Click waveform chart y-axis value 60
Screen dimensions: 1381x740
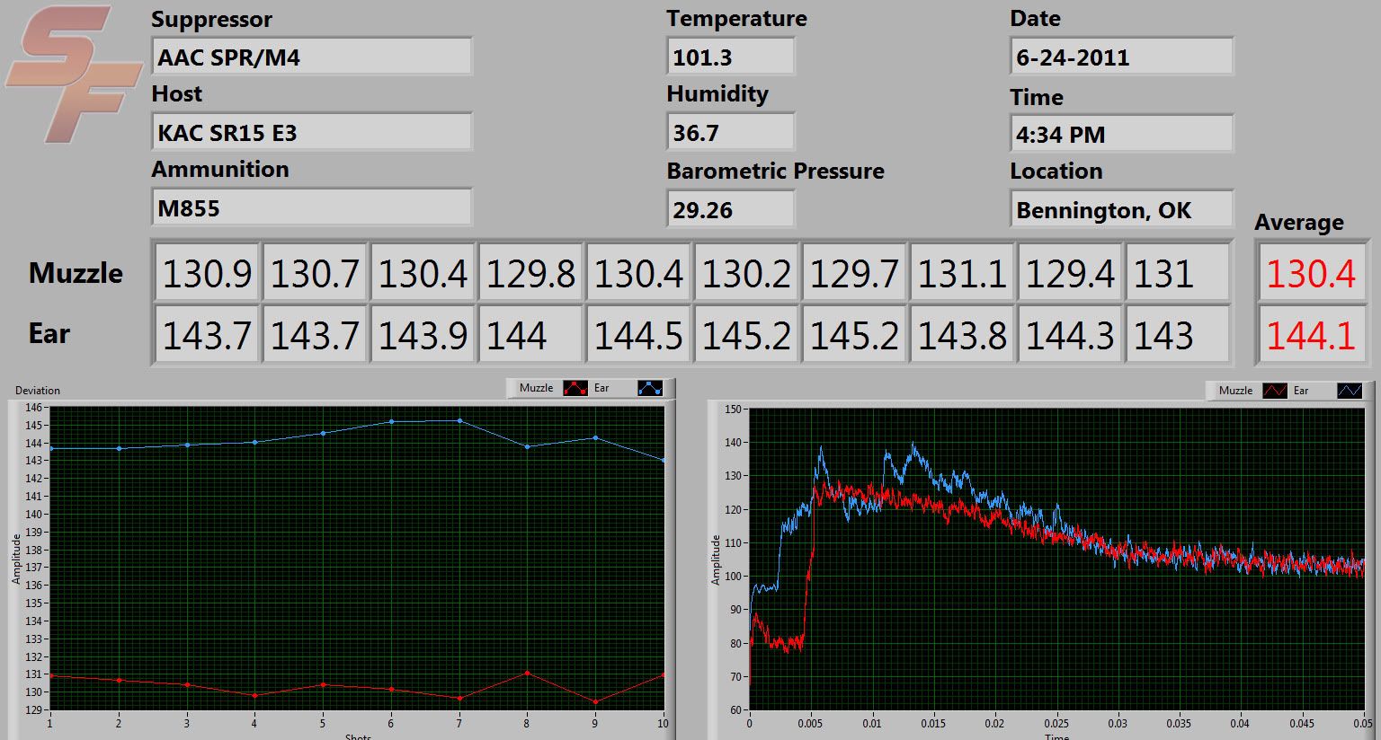735,710
